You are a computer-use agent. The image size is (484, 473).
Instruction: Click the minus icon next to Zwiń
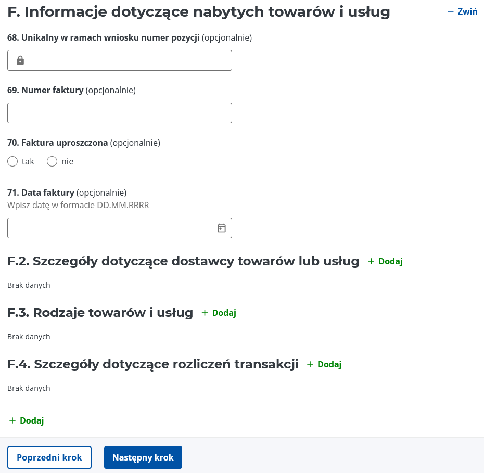click(x=450, y=12)
